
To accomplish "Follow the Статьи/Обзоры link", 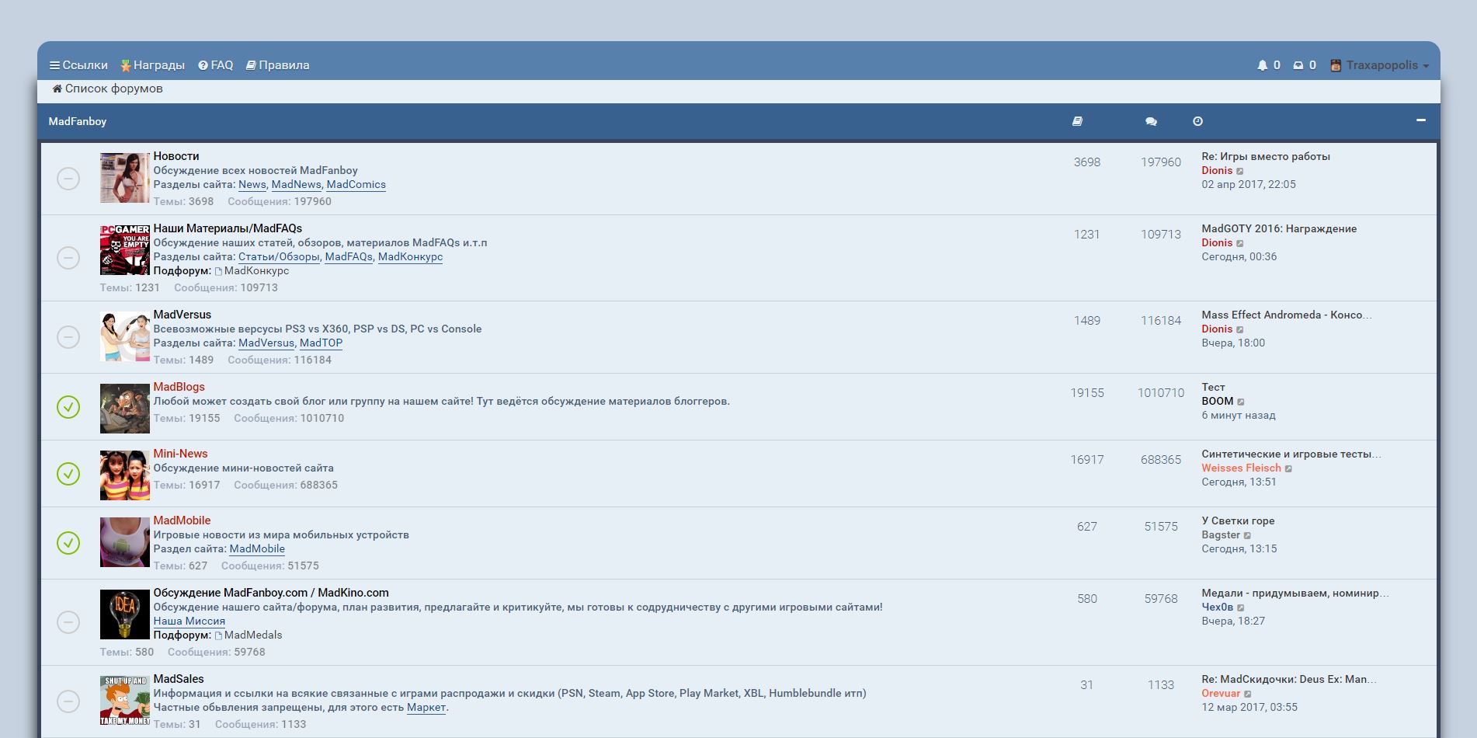I will click(279, 257).
